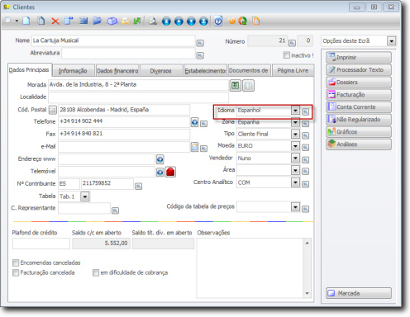The image size is (410, 317).
Task: Click the dial icon next to Telefone
Action: pyautogui.click(x=194, y=122)
